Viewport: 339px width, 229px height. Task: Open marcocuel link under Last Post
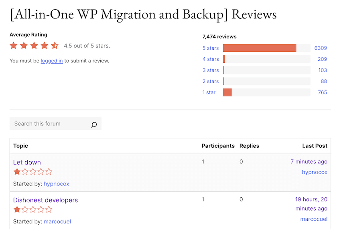(x=314, y=219)
